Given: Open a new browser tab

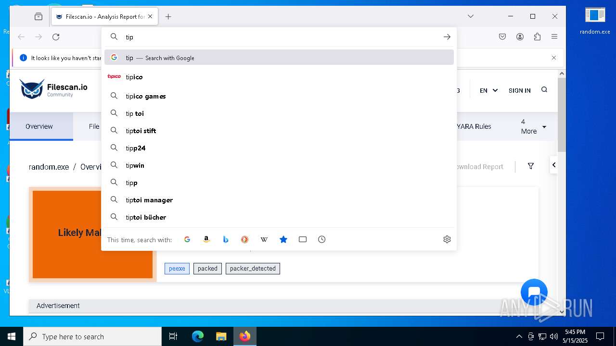Looking at the screenshot, I should (168, 16).
